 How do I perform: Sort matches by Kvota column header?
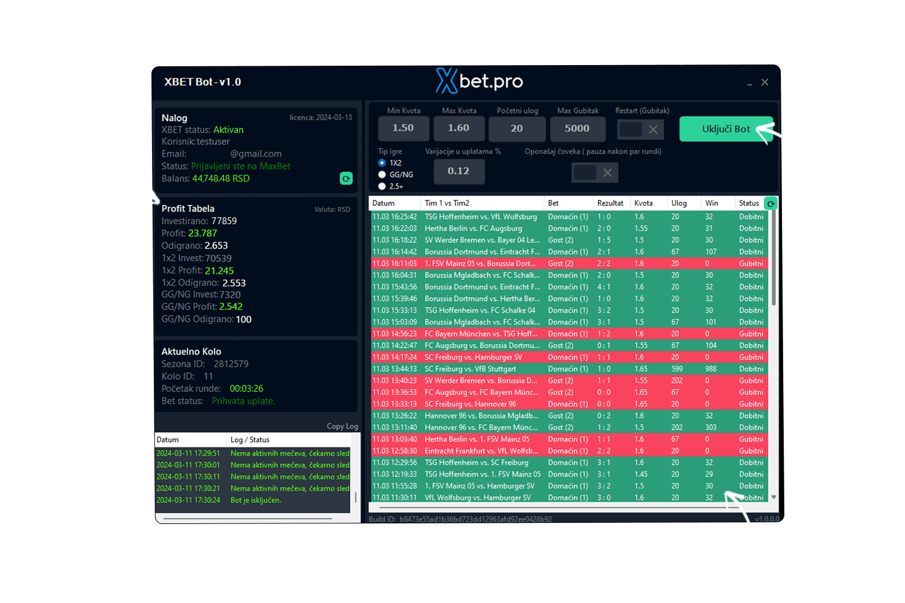pyautogui.click(x=643, y=203)
